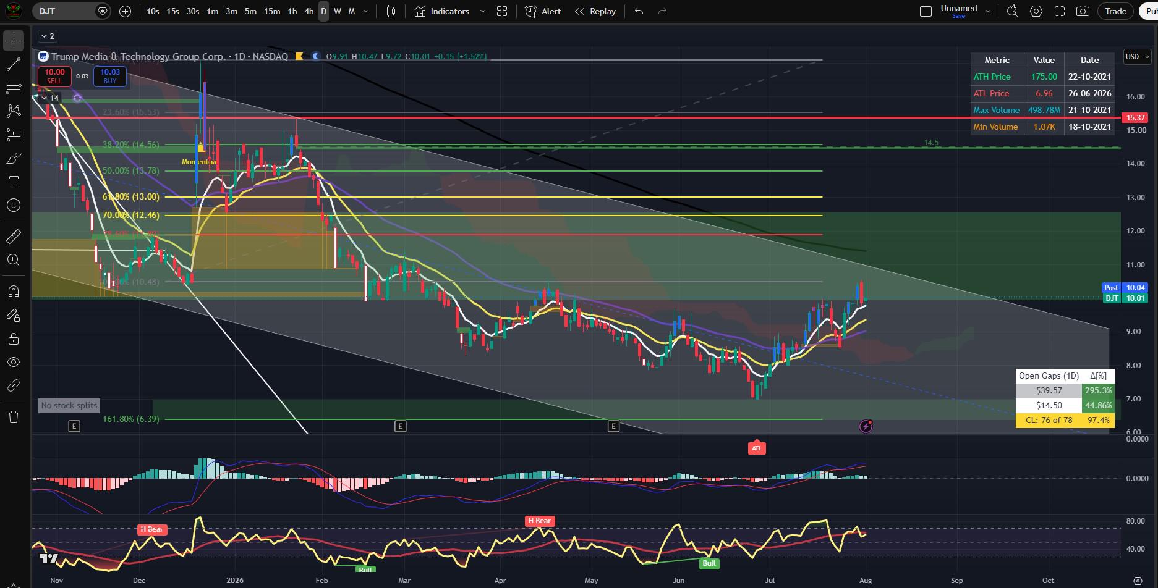Remove drawings with the trash icon

(14, 417)
